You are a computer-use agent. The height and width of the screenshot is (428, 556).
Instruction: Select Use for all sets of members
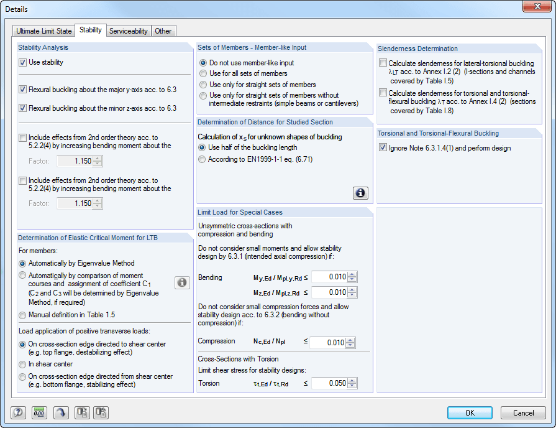[x=203, y=73]
